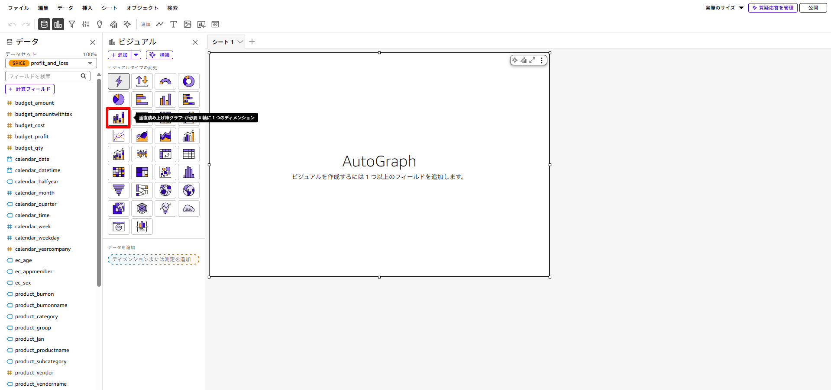Image resolution: width=831 pixels, height=390 pixels.
Task: Choose the scatter plot visual type
Action: tap(165, 172)
